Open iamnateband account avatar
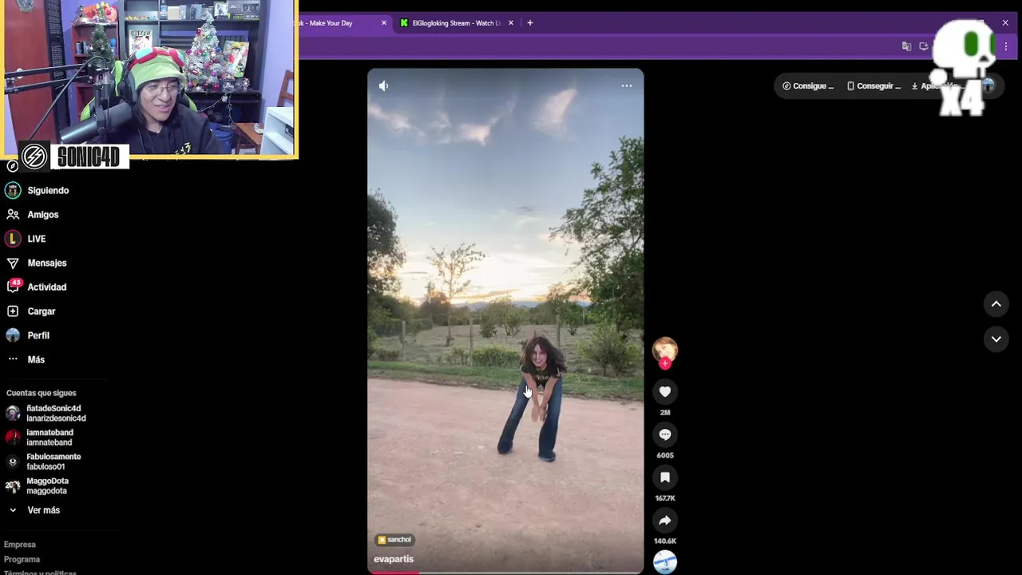 [13, 437]
